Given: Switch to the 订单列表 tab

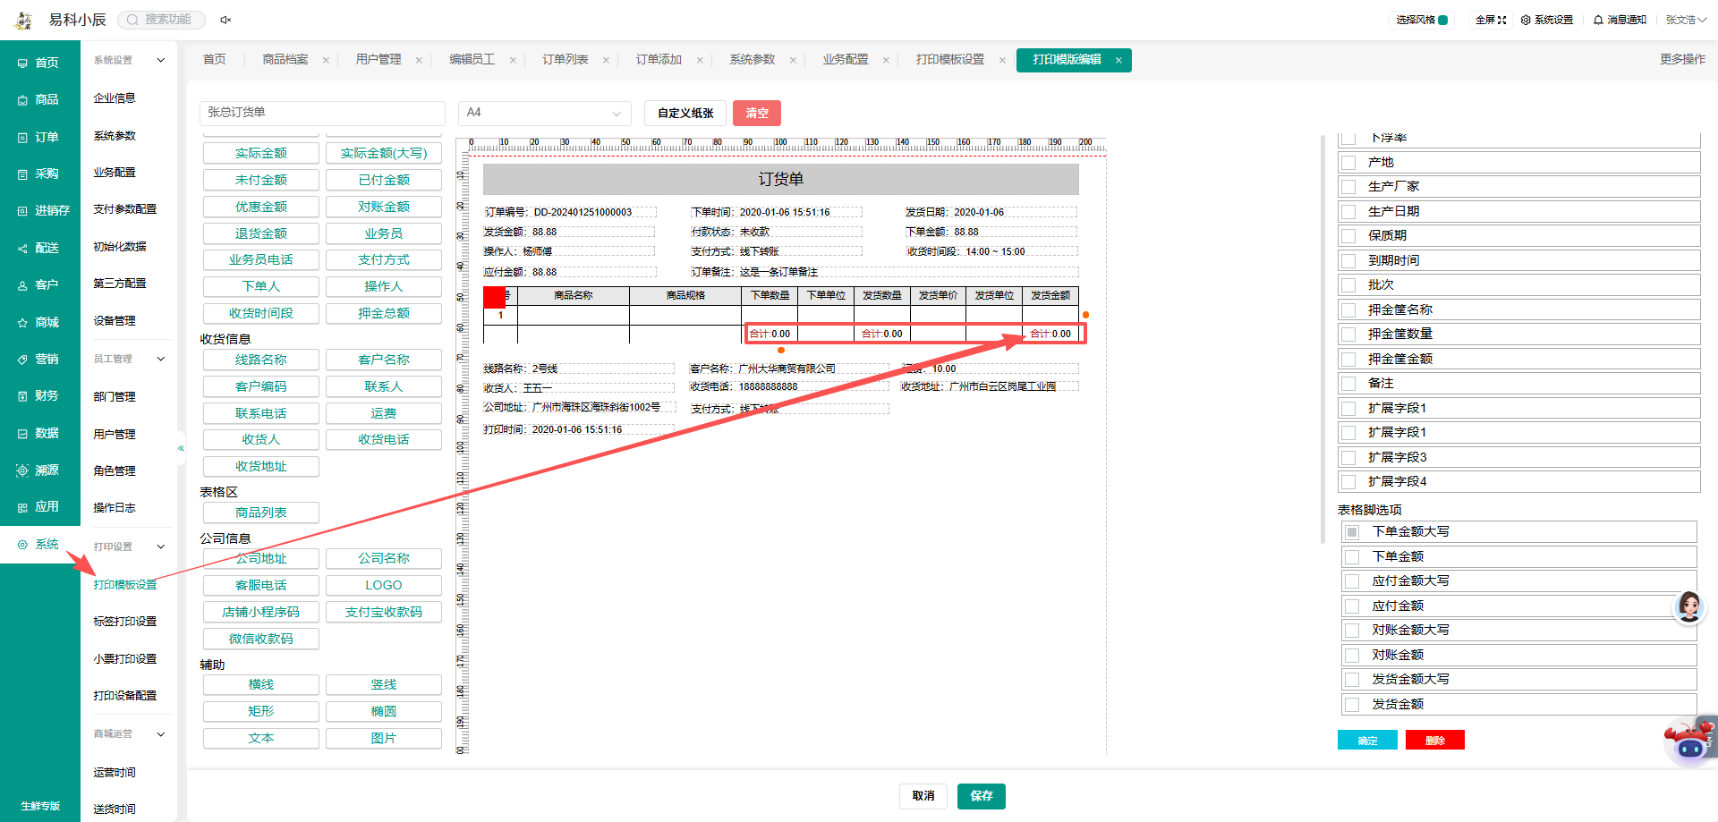Looking at the screenshot, I should coord(565,60).
